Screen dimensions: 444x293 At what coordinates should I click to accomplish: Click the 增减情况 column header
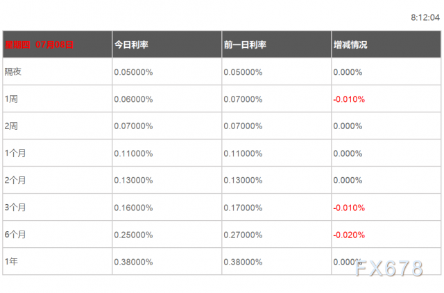pyautogui.click(x=350, y=44)
